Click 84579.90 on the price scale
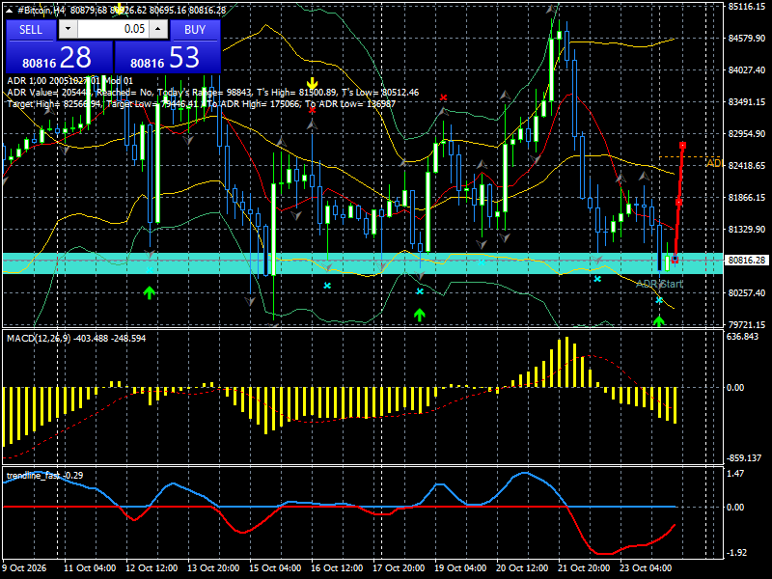 coord(747,39)
